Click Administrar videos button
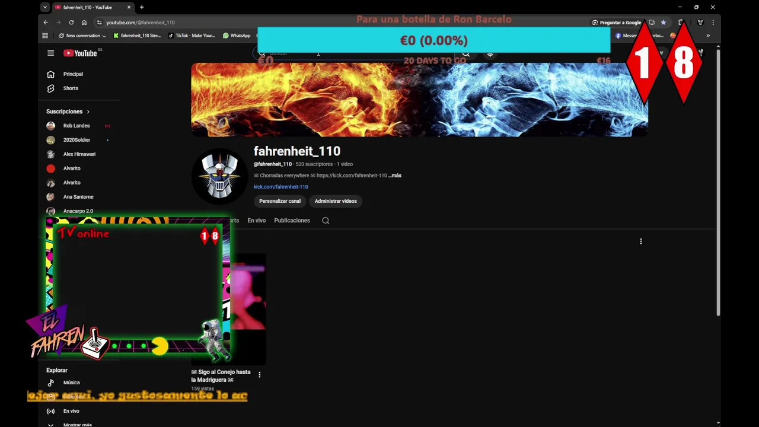Viewport: 759px width, 427px height. [x=336, y=201]
